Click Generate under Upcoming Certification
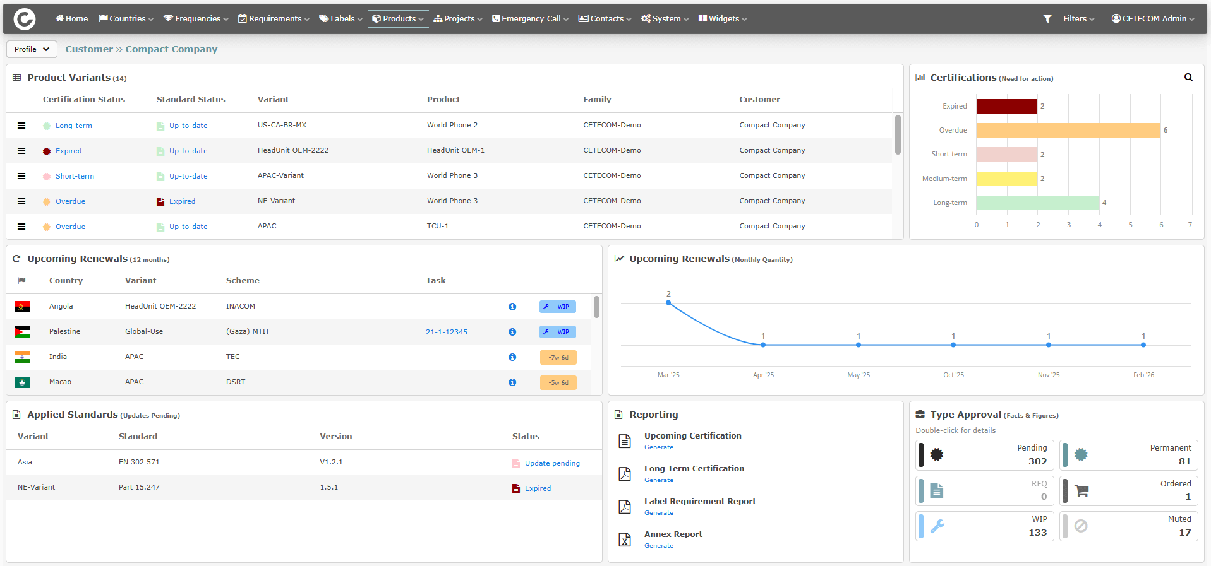This screenshot has width=1211, height=566. (659, 447)
